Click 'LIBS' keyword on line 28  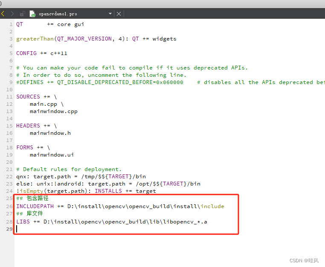click(23, 222)
